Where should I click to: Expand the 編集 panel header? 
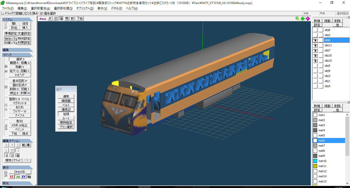[17, 50]
